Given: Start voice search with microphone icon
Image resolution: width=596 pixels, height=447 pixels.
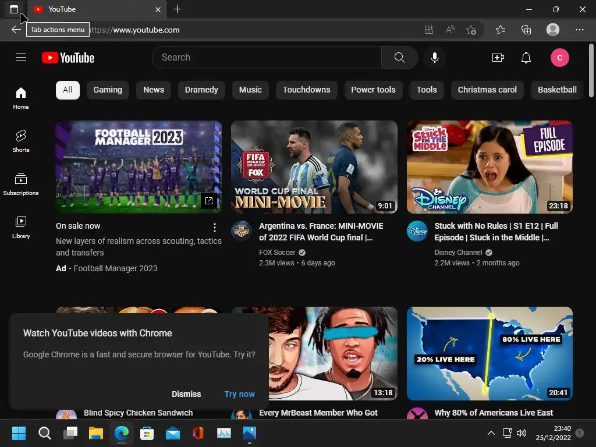Looking at the screenshot, I should tap(434, 58).
